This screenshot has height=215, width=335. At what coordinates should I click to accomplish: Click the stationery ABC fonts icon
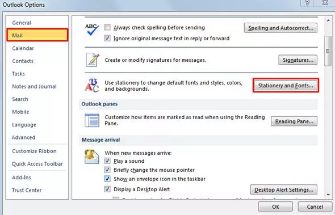92,86
